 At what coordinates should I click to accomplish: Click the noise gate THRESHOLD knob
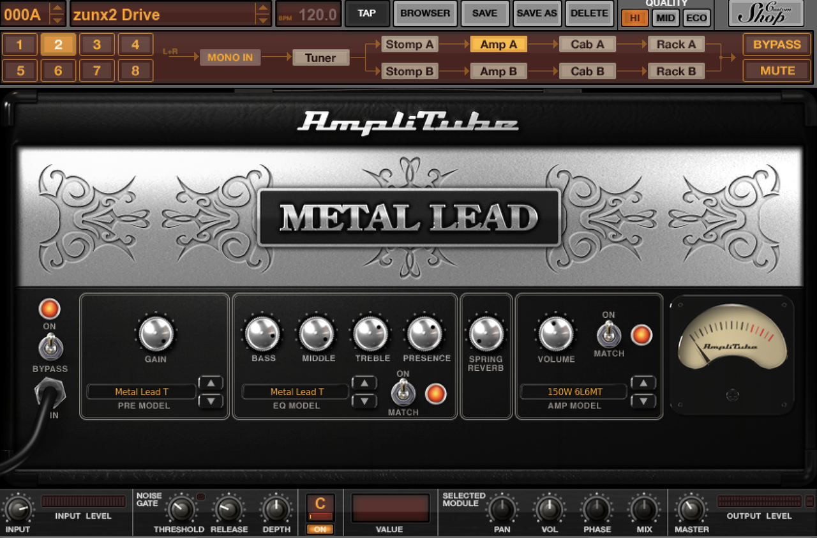click(x=181, y=510)
